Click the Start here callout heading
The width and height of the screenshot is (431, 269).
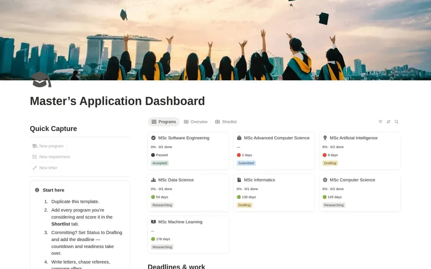pyautogui.click(x=53, y=190)
